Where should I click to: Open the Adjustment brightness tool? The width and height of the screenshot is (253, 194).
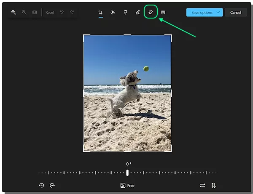coord(113,12)
